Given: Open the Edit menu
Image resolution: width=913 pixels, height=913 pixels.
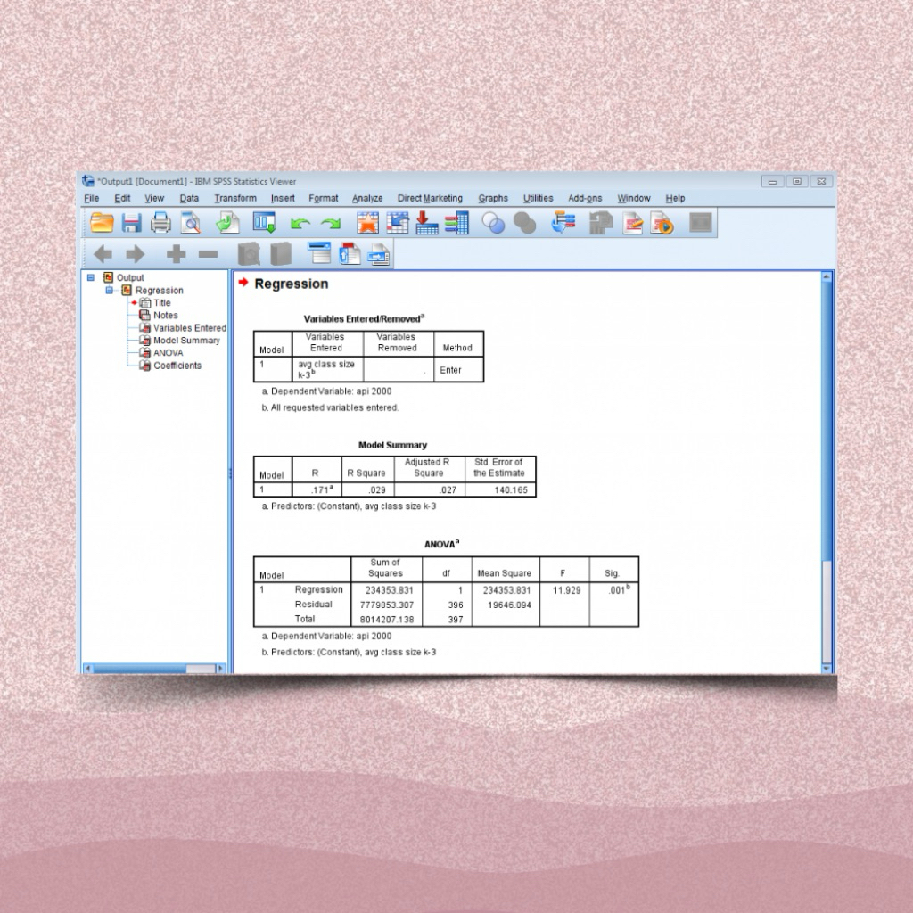Looking at the screenshot, I should tap(122, 199).
